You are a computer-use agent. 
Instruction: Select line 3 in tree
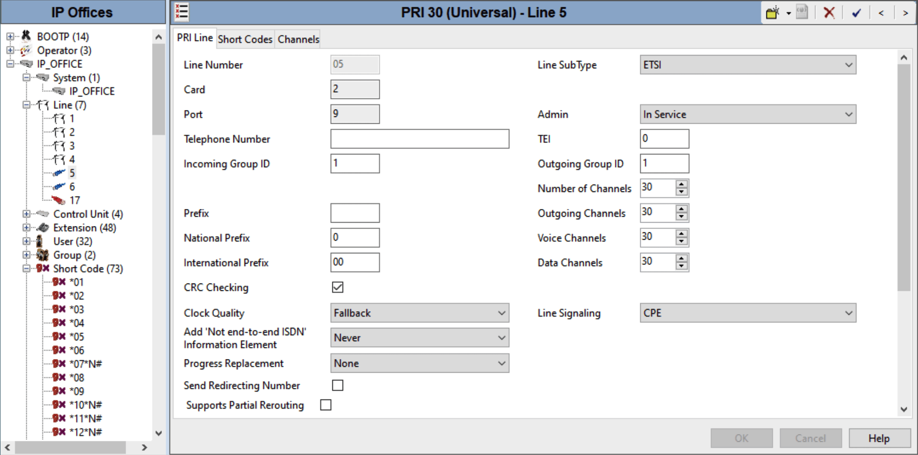(x=71, y=146)
